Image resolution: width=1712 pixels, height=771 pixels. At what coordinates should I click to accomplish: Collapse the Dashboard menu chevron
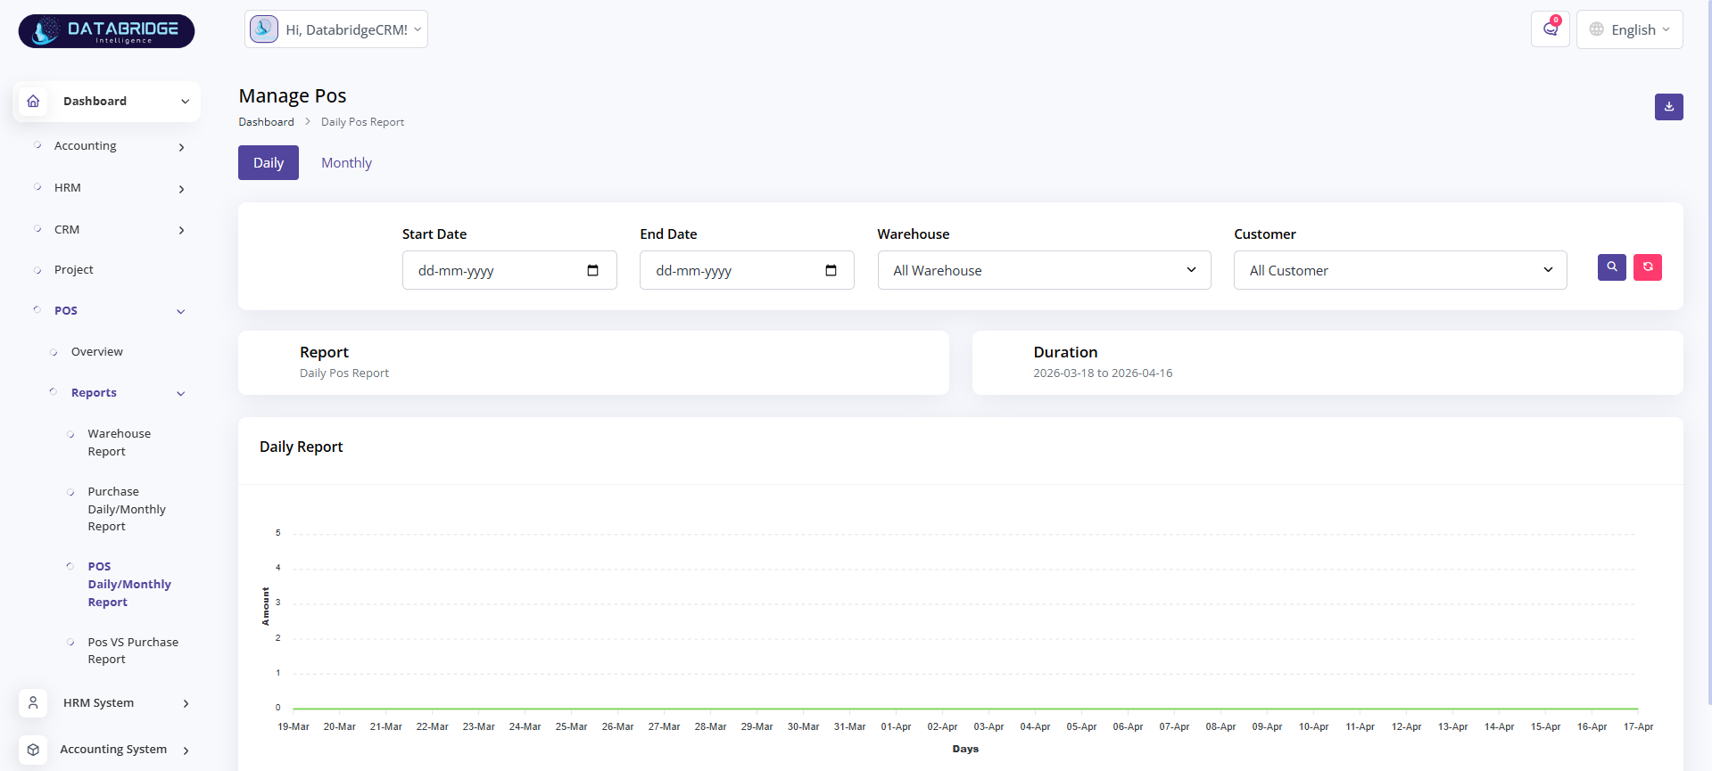[186, 102]
